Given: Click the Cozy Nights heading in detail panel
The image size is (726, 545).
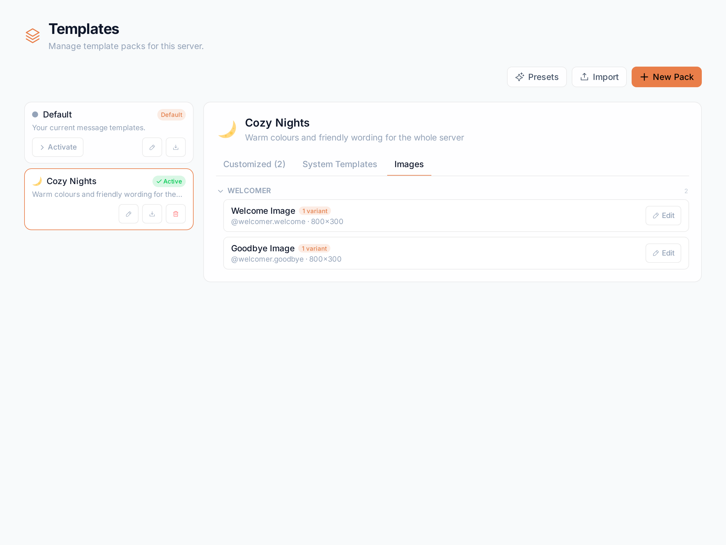Looking at the screenshot, I should pyautogui.click(x=277, y=123).
